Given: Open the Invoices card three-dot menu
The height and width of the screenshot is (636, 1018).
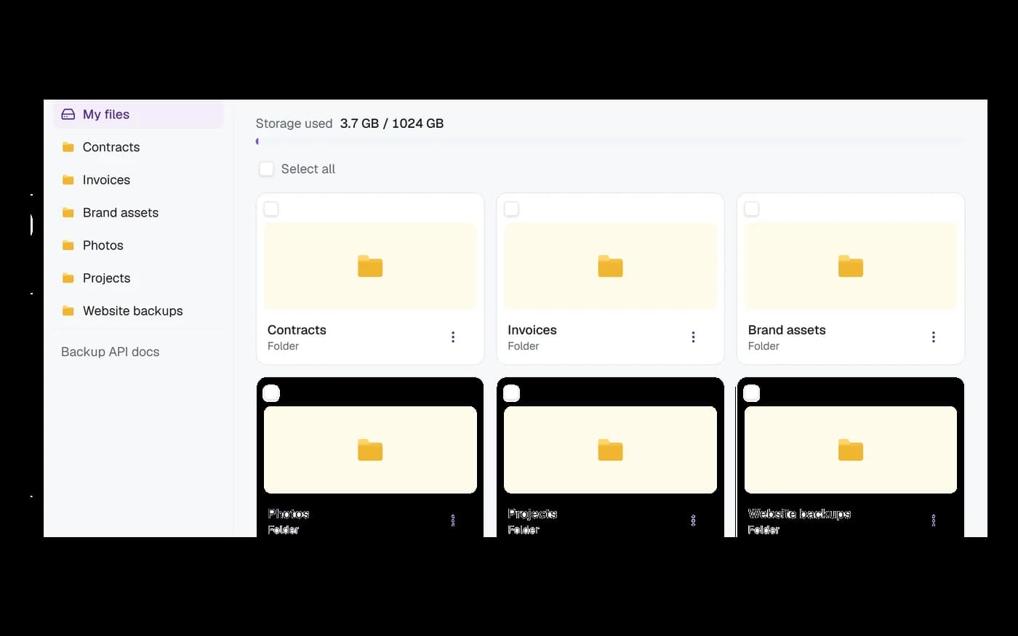Looking at the screenshot, I should 693,337.
